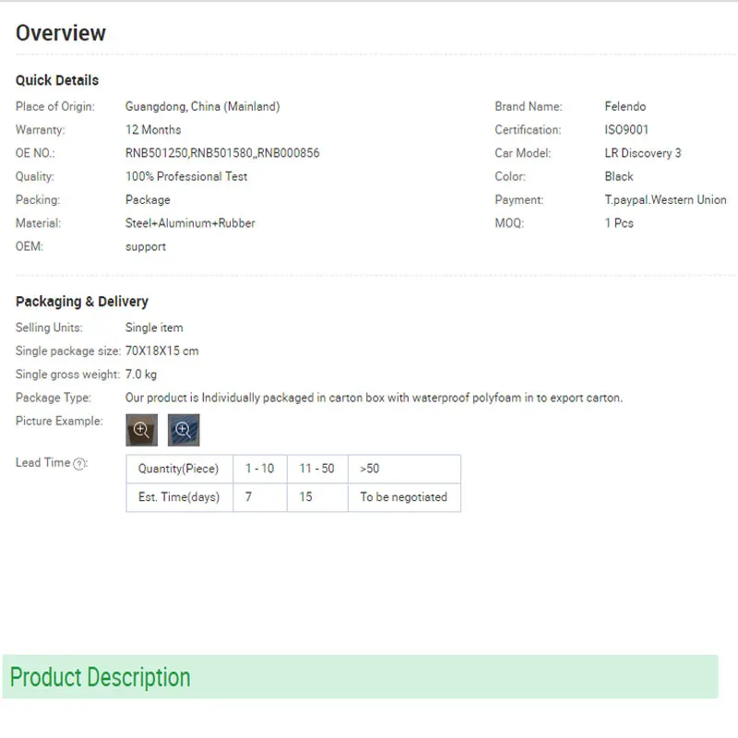The image size is (738, 738).
Task: Click the Brand Name label
Action: [529, 106]
